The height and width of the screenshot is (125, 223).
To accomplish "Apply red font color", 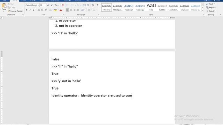I will pyautogui.click(x=61, y=10).
